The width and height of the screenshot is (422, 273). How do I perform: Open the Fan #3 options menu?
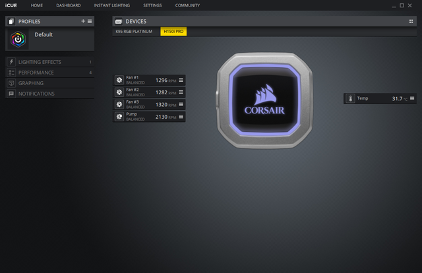181,104
